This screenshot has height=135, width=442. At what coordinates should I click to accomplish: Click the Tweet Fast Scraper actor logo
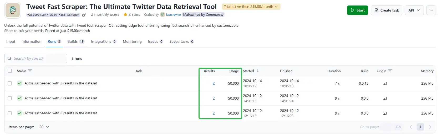(13, 10)
